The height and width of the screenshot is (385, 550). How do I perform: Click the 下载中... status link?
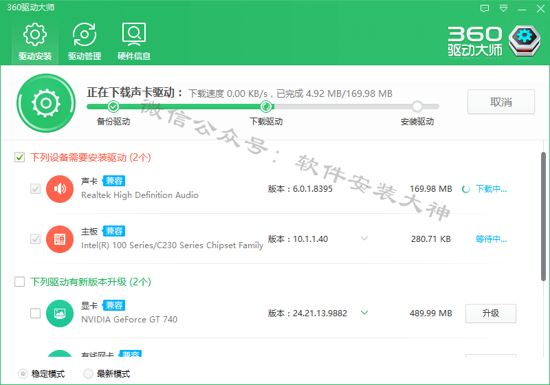tap(491, 189)
